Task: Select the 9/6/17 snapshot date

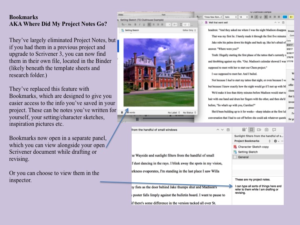Action: [x=290, y=49]
